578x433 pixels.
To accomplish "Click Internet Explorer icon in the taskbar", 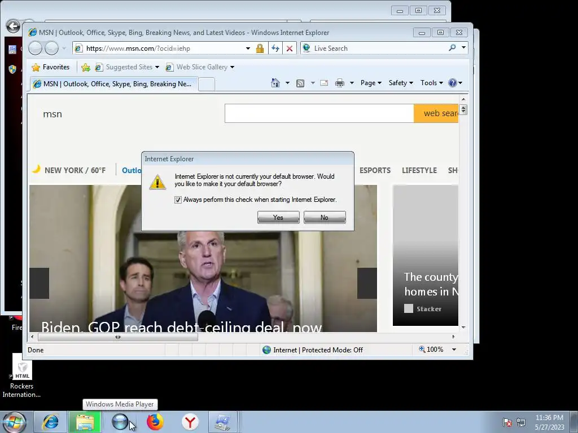I will [50, 422].
